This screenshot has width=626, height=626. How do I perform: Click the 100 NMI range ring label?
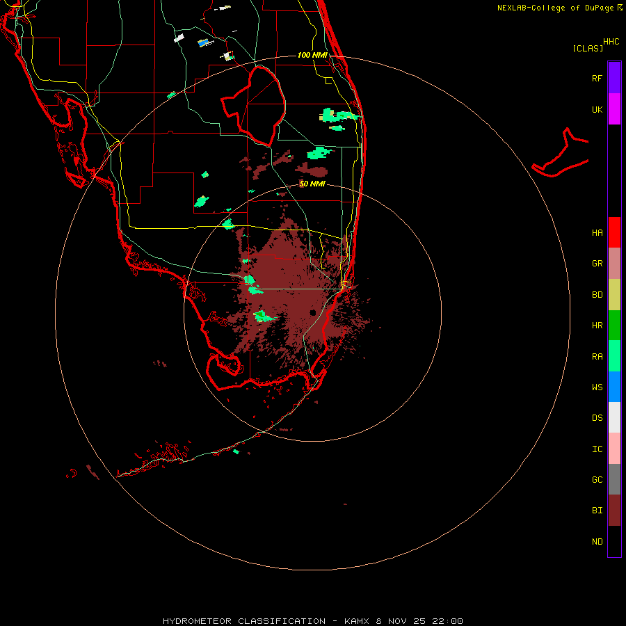[312, 55]
